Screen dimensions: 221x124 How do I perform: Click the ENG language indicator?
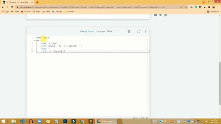[x=206, y=121]
